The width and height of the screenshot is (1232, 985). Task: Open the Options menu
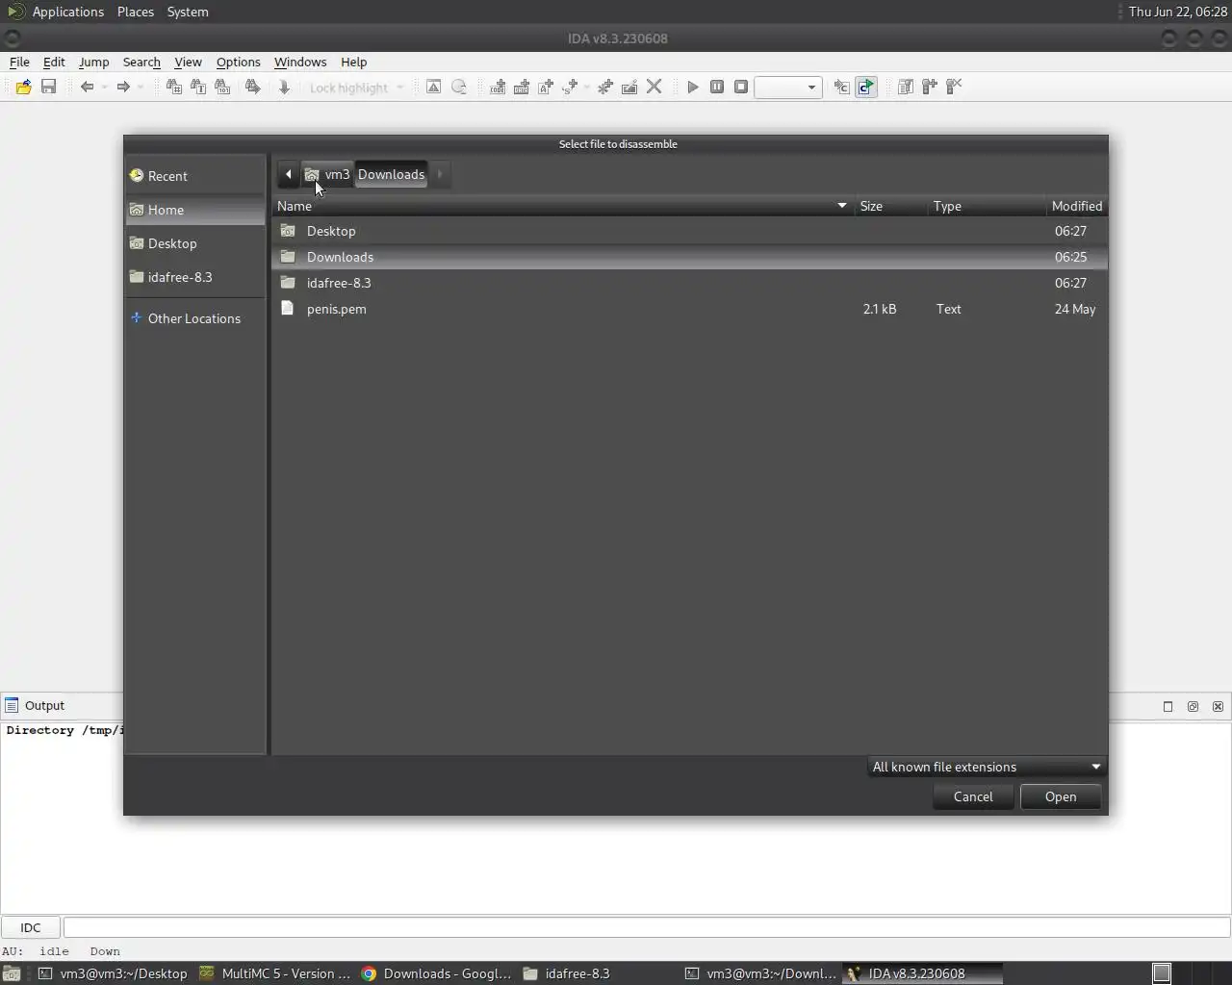click(238, 62)
